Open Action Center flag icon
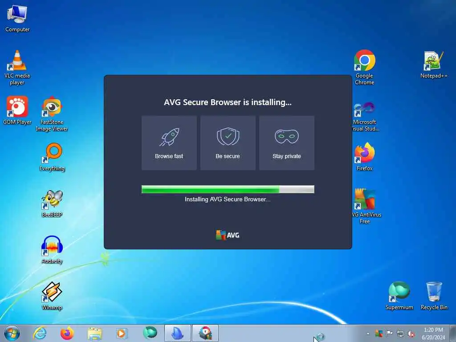This screenshot has height=342, width=456. coord(389,334)
